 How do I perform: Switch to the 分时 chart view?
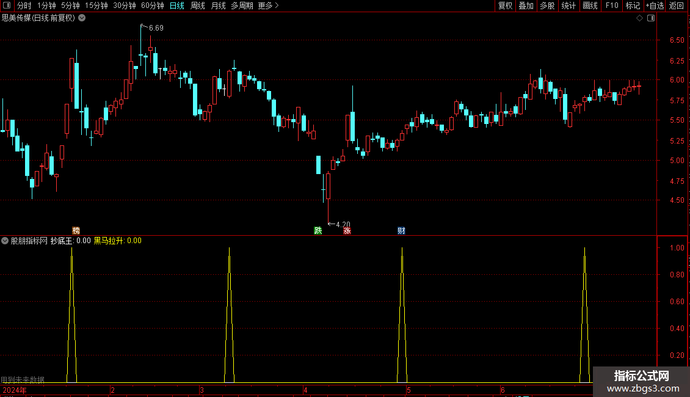pyautogui.click(x=24, y=5)
